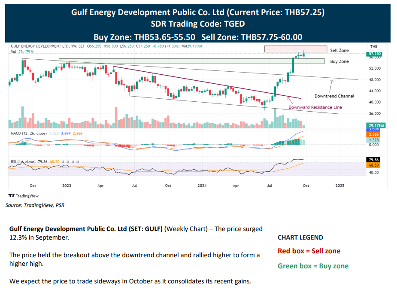
Task: Click the 40.00 RSI axis label
Action: [x=374, y=173]
